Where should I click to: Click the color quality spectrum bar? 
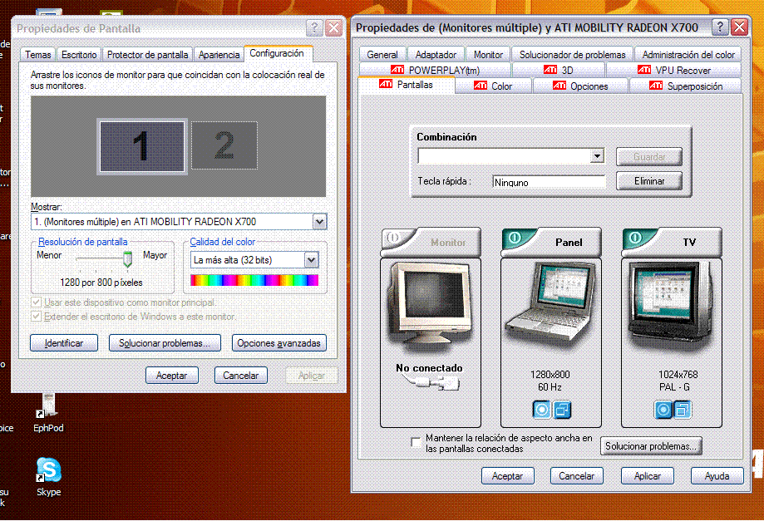pyautogui.click(x=254, y=280)
